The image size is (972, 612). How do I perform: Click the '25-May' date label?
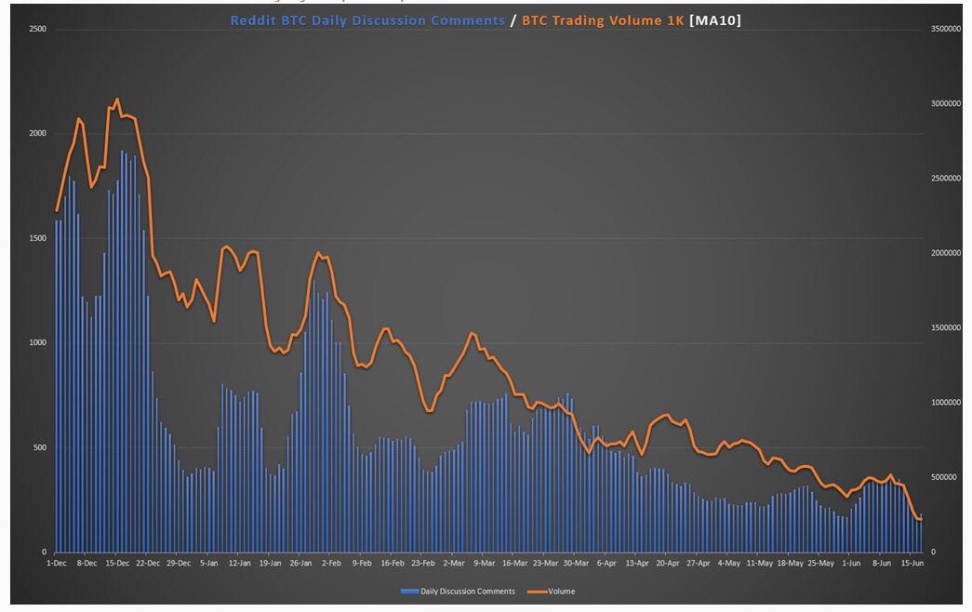820,563
